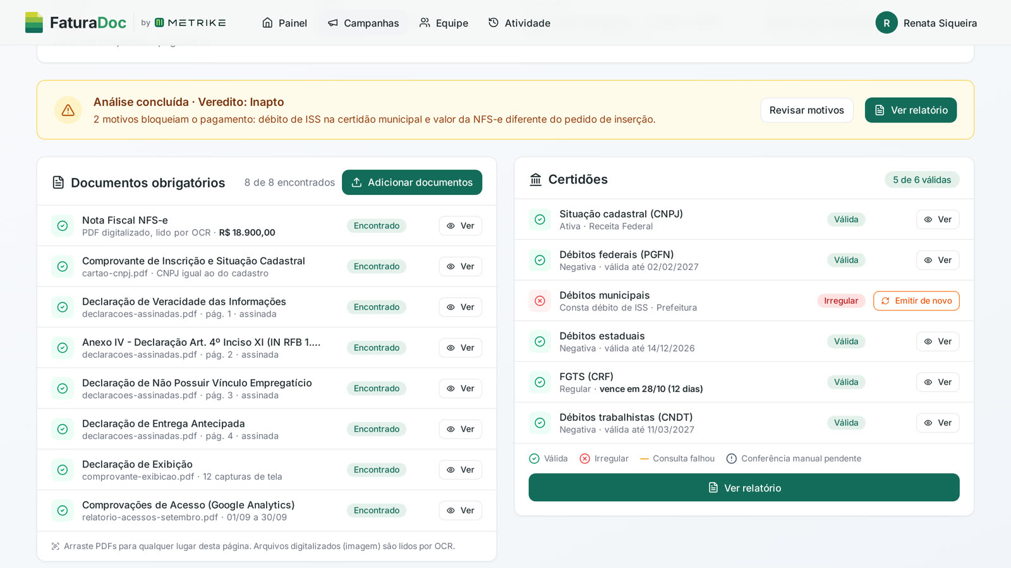View the Declaração de Veracidade das Informações

pyautogui.click(x=461, y=307)
